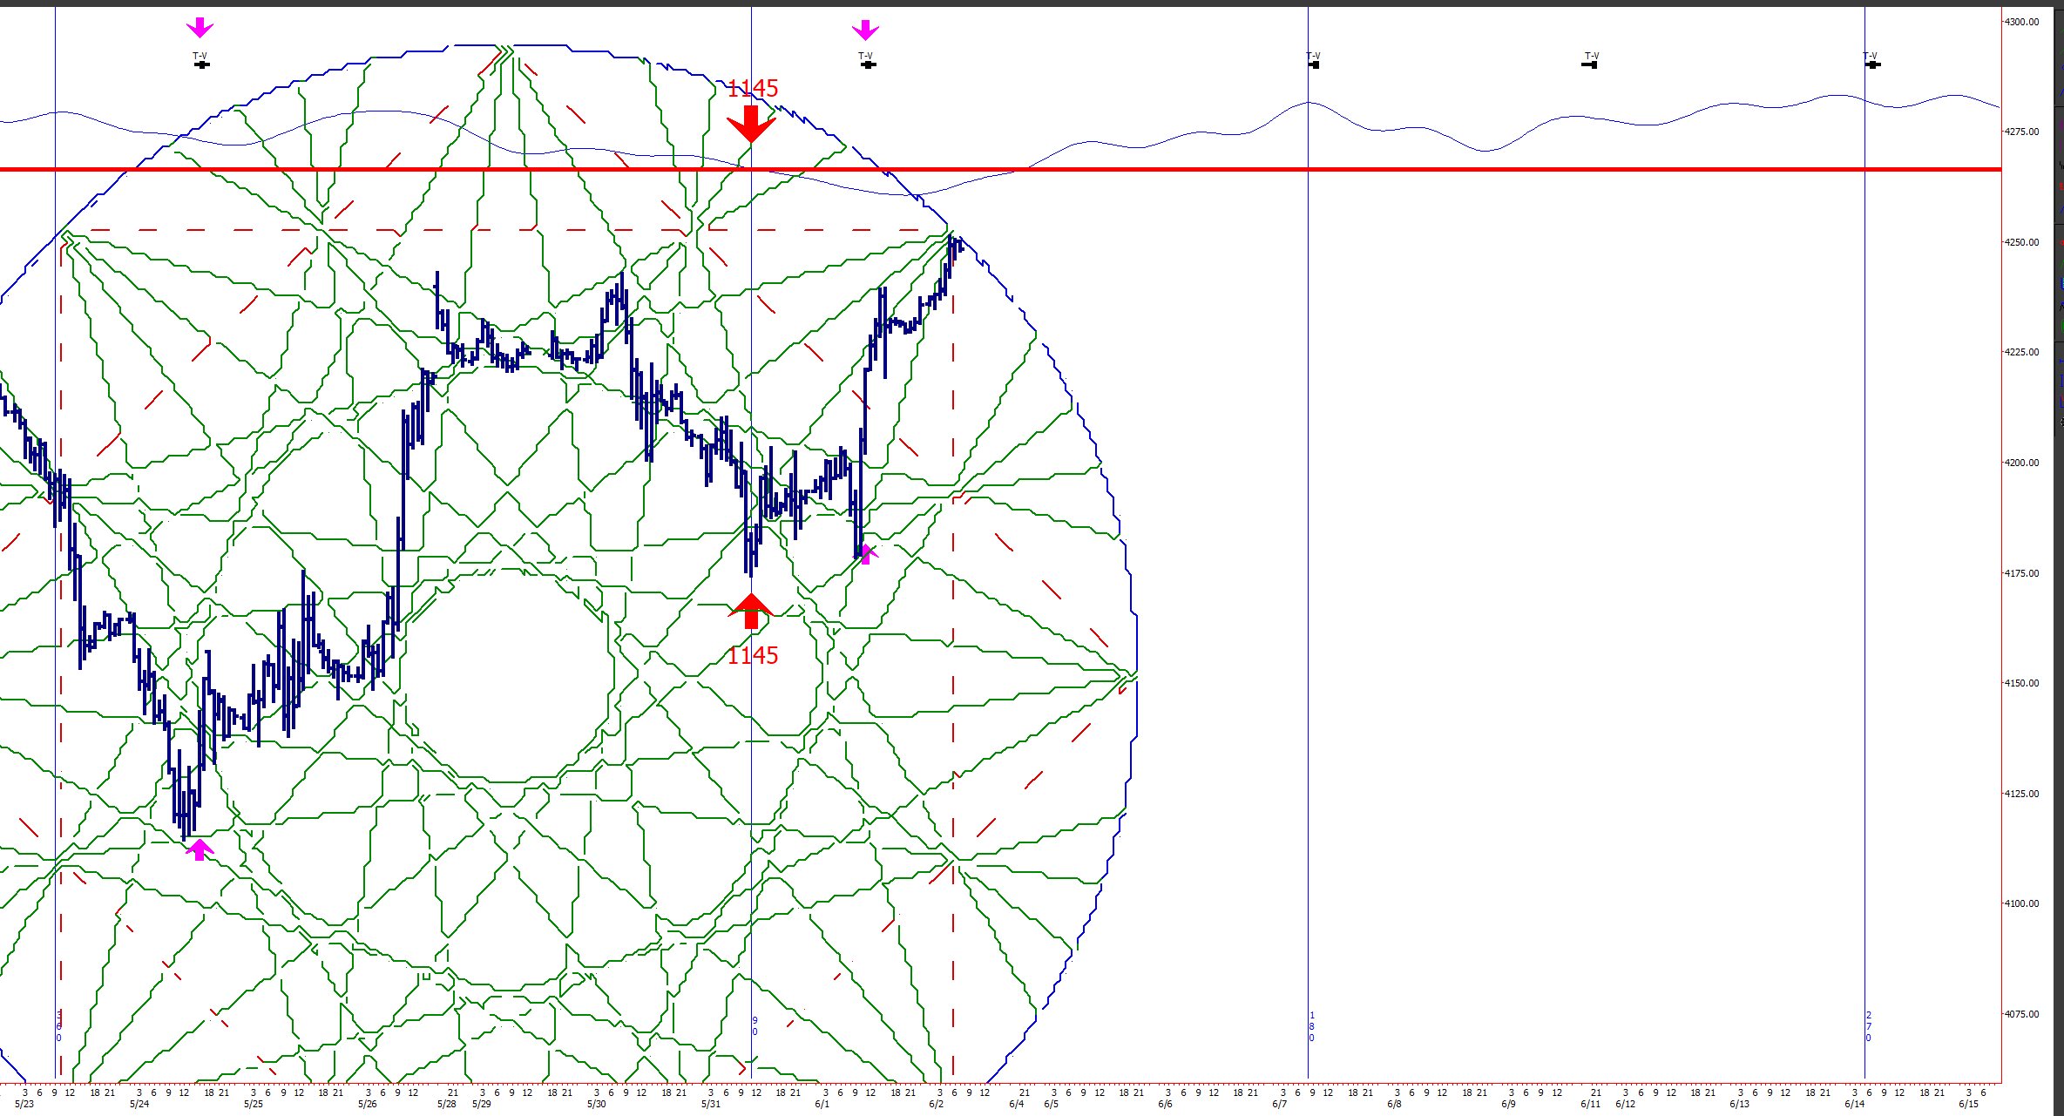
Task: Click the 6/9 date label
Action: click(x=1508, y=1105)
